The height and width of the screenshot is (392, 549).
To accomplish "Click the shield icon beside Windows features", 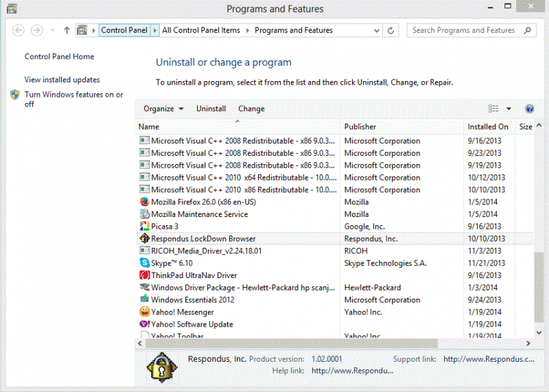I will 14,95.
